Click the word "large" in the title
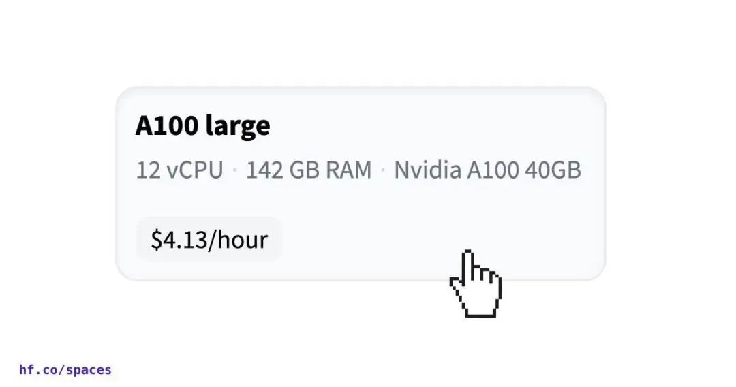 [238, 127]
